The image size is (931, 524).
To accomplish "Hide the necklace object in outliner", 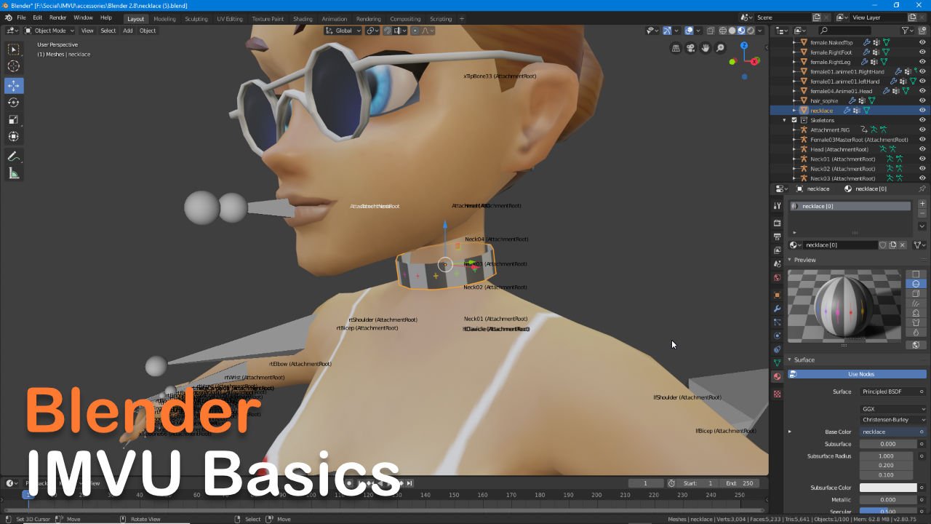I will coord(922,111).
